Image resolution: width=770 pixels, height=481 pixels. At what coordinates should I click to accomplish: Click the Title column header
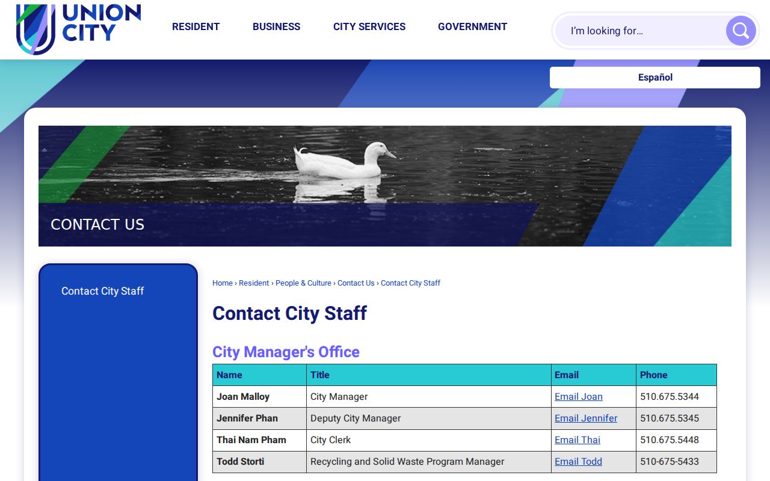[x=429, y=375]
